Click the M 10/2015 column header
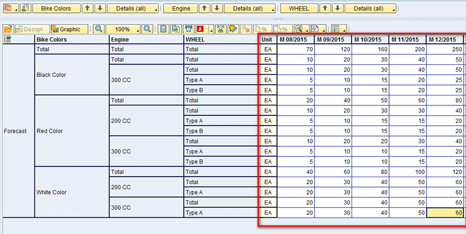Viewport: 466px width, 234px height. [370, 39]
